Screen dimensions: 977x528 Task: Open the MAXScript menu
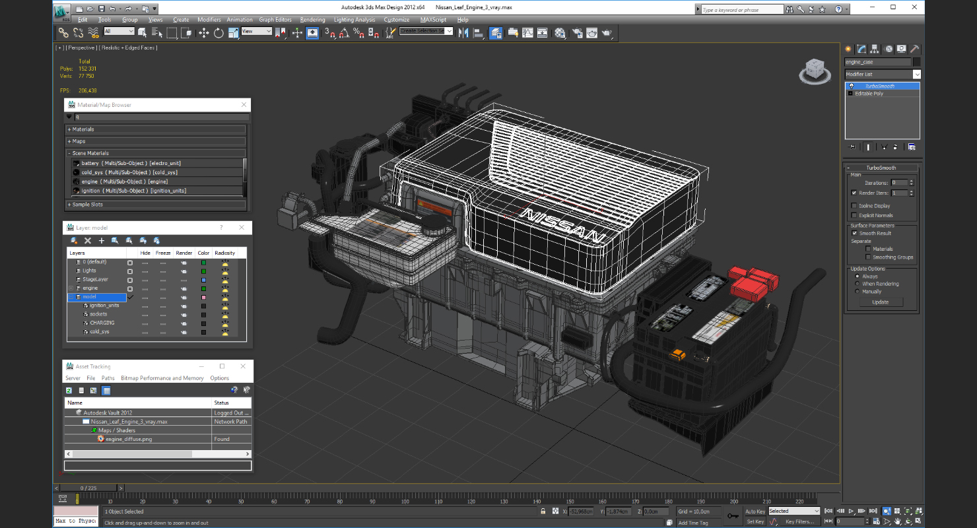(x=434, y=20)
